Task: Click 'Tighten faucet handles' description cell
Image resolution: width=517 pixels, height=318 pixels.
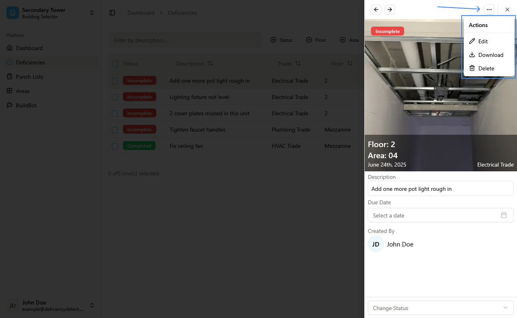Action: tap(198, 130)
